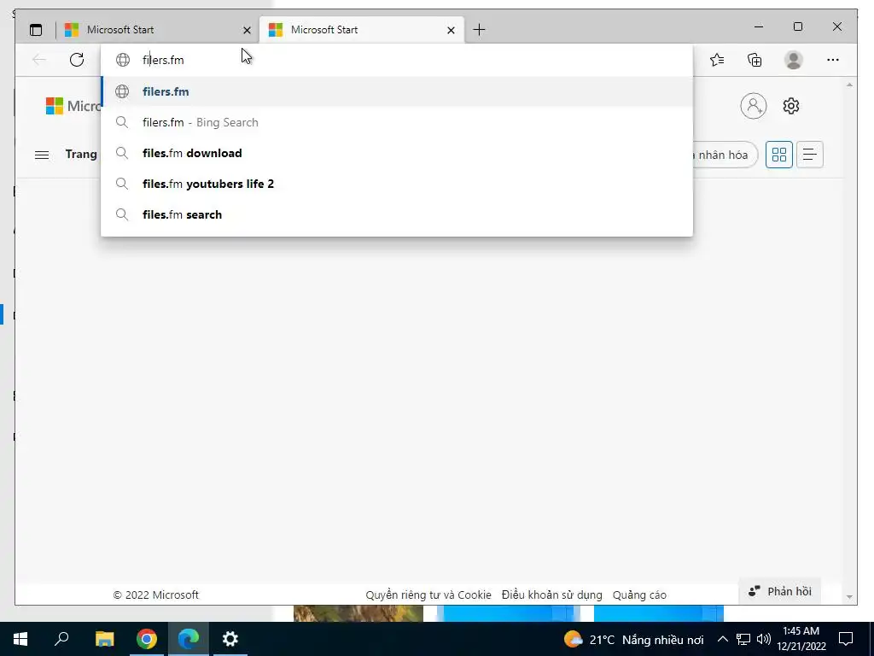Click the 'nhân hóa' personalize button
Screen dimensions: 874x656
pos(725,155)
